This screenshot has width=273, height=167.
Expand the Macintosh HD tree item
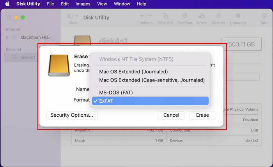click(x=7, y=37)
